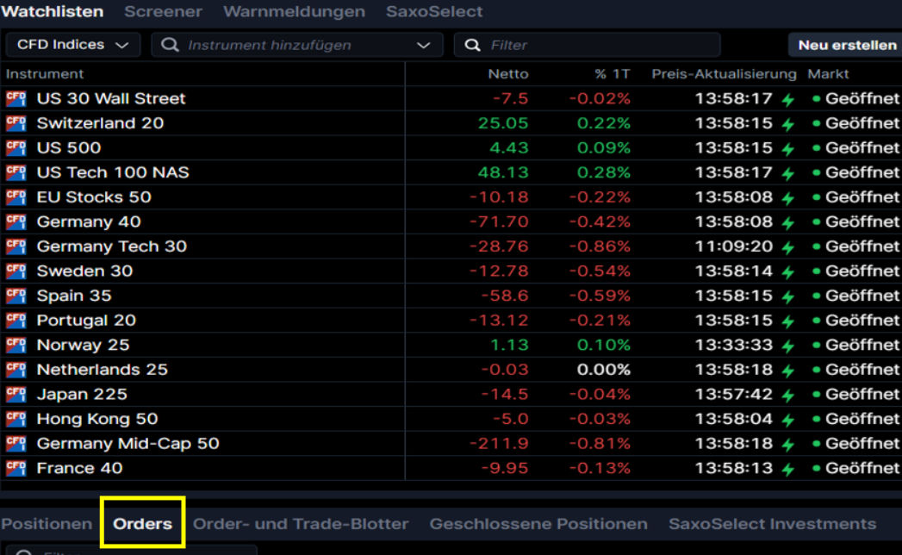This screenshot has width=902, height=555.
Task: Open the CFD Indices watchlist dropdown
Action: (72, 45)
